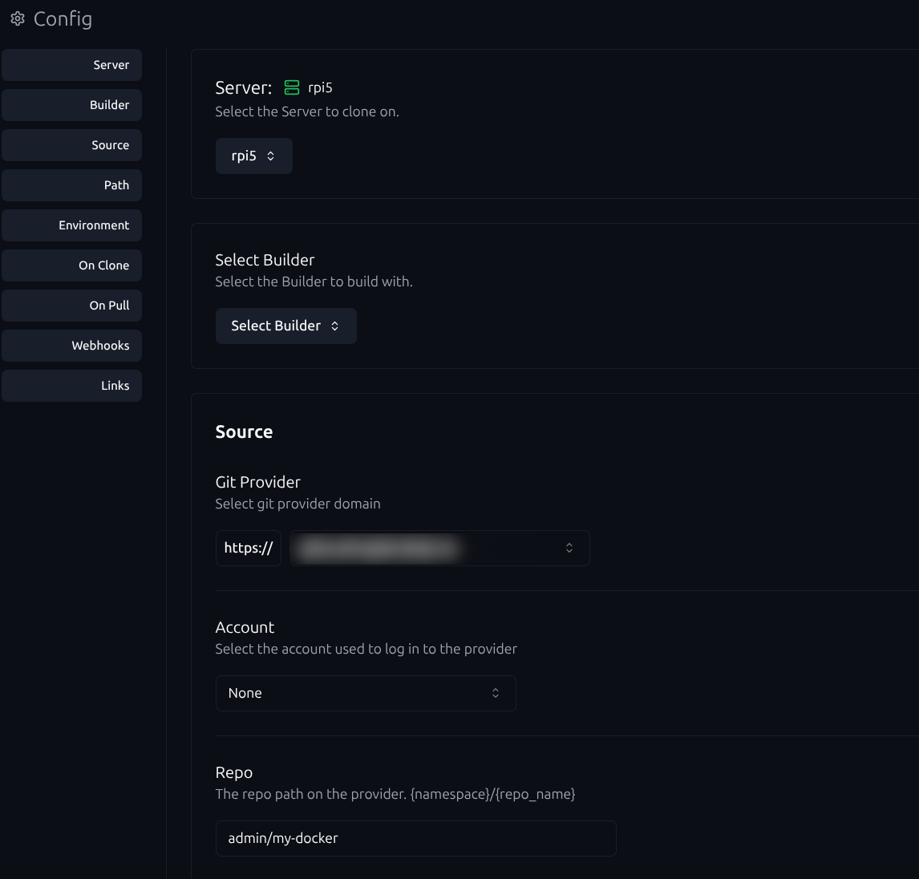Open the Webhooks sidebar section
The height and width of the screenshot is (879, 919).
pos(72,346)
